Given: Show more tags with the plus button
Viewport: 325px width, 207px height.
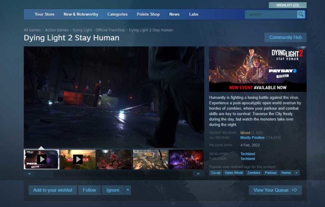Looking at the screenshot, I should pos(296,173).
